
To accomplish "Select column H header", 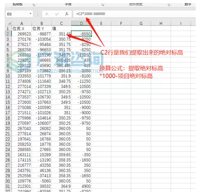I will point(161,23).
